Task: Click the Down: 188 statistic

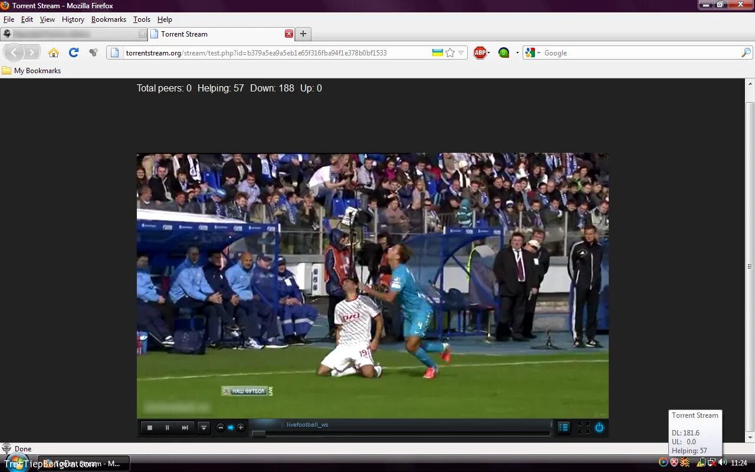Action: coord(272,88)
